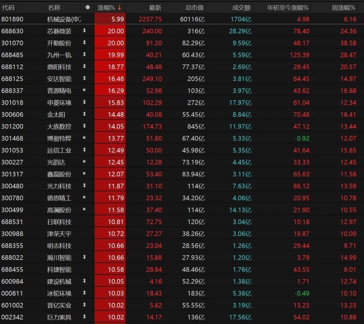This screenshot has height=324, width=364.
Task: Select weekly change 10.88 of 巨力索具
Action: 348,317
